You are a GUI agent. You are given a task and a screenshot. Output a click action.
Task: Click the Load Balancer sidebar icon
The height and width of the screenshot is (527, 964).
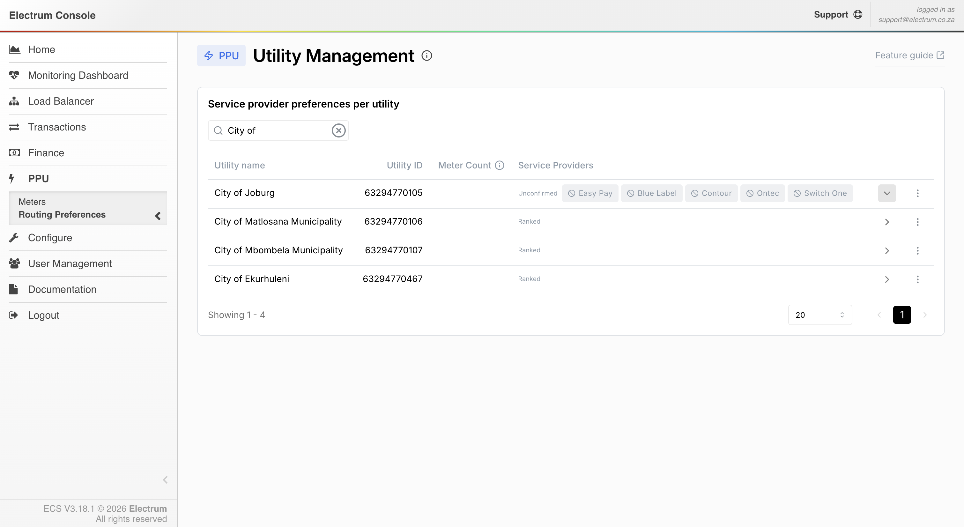pyautogui.click(x=14, y=101)
